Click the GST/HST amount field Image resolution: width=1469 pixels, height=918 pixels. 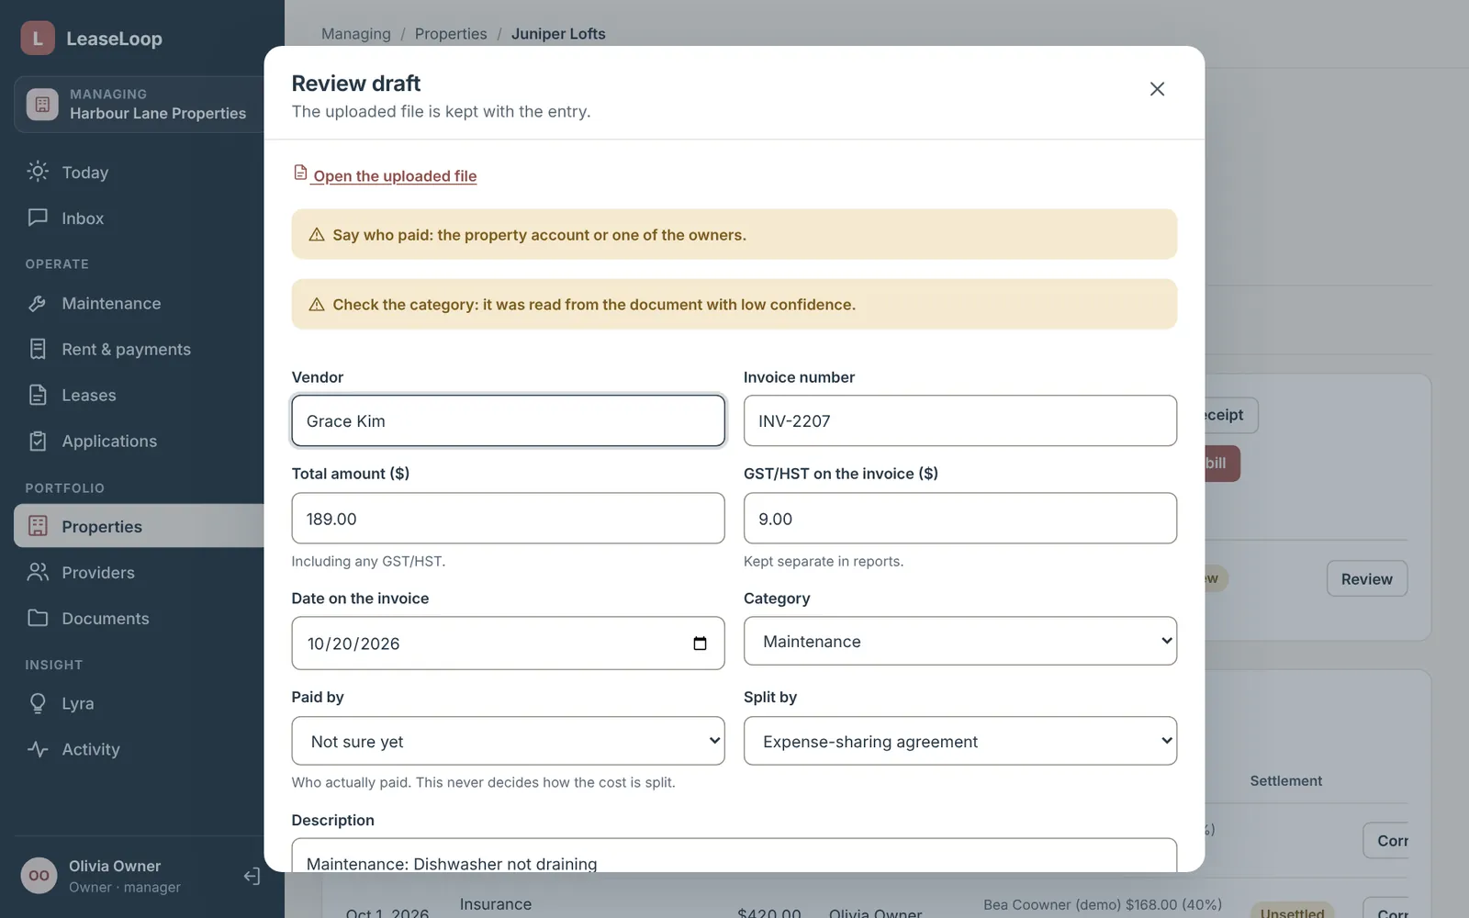tap(960, 519)
